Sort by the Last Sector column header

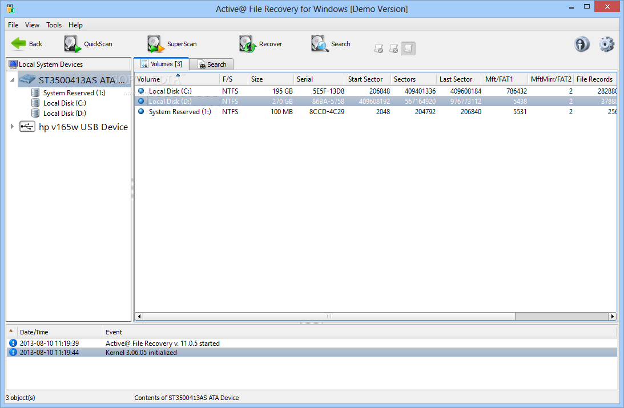[459, 79]
